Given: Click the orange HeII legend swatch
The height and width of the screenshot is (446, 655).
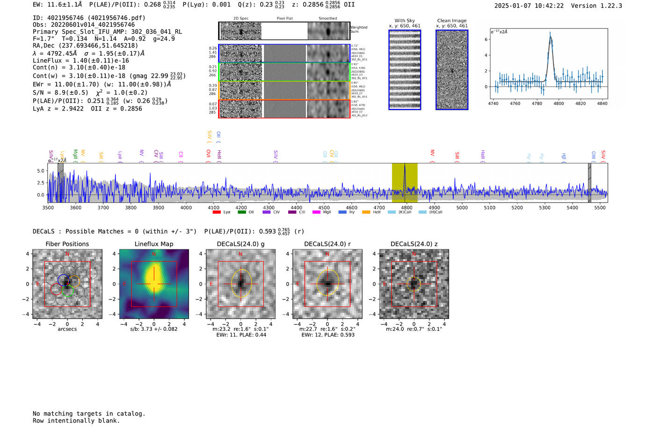Looking at the screenshot, I should click(366, 212).
